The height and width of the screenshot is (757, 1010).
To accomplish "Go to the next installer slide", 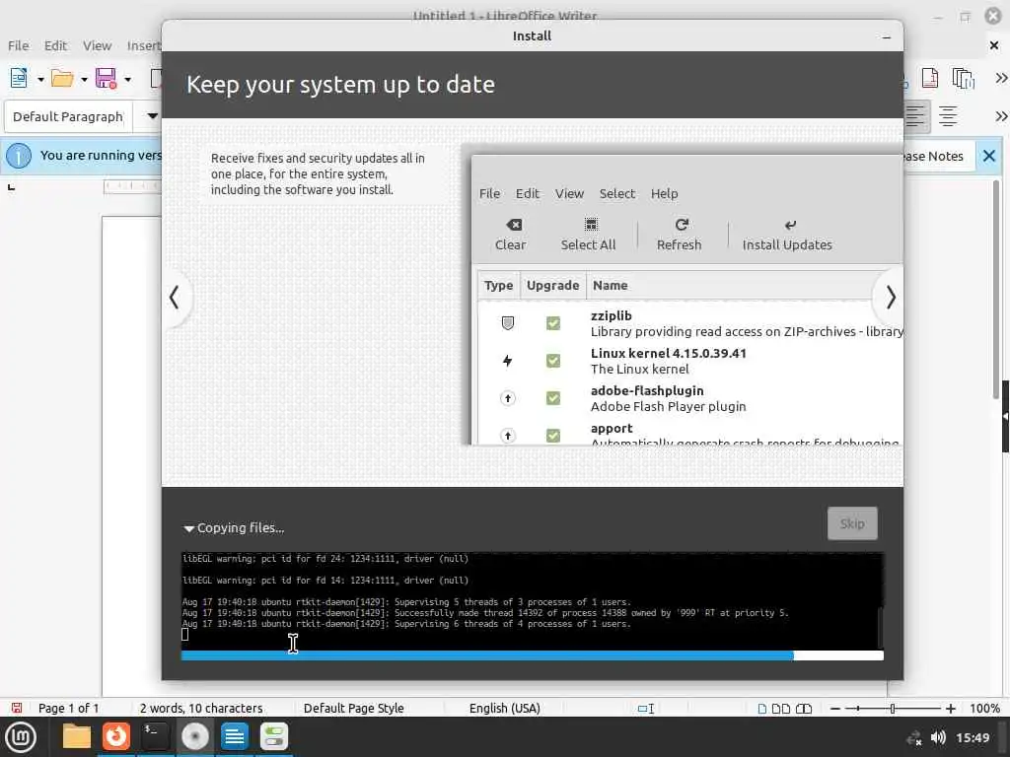I will point(890,298).
